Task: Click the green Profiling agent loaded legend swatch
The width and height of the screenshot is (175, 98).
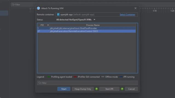Action: 49,77
